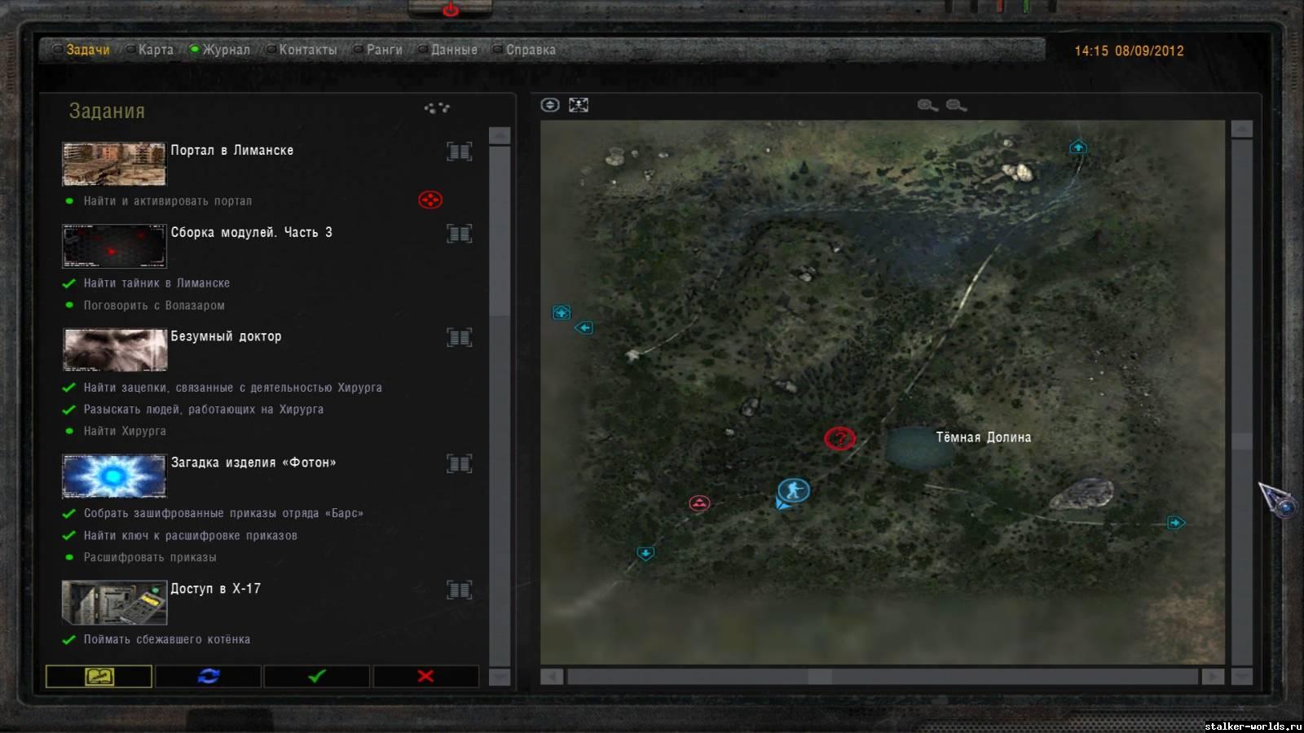Click the task list scrollbar thumb
This screenshot has width=1304, height=733.
500,231
